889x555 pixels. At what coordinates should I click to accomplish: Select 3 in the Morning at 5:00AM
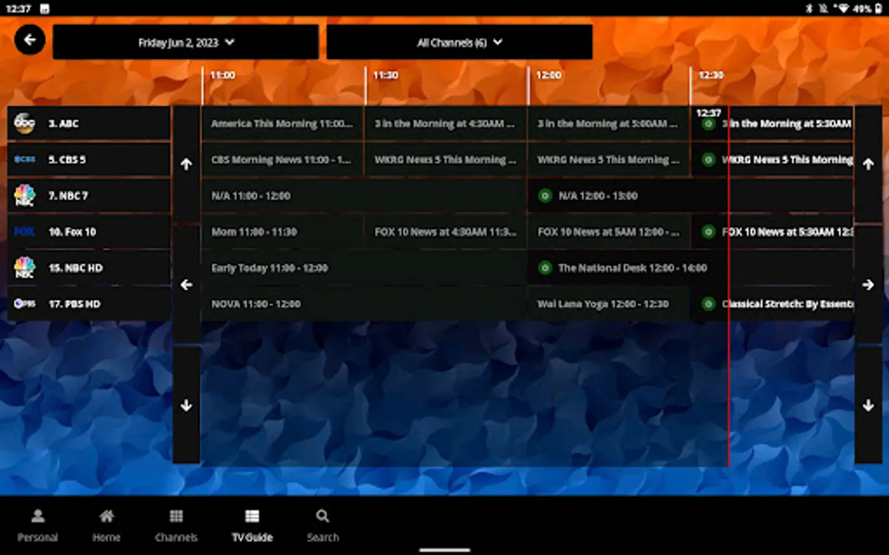[x=609, y=123]
